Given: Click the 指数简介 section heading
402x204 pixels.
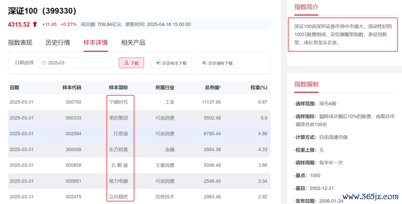Looking at the screenshot, I should (307, 7).
